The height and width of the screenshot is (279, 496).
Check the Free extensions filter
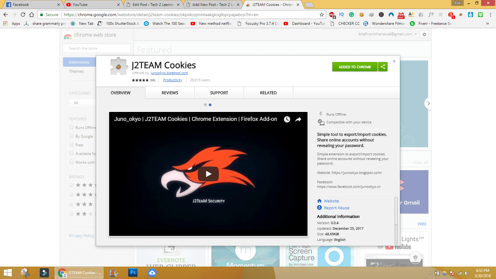[x=71, y=144]
